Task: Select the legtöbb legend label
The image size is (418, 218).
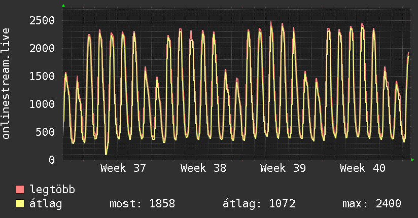Action: 52,190
